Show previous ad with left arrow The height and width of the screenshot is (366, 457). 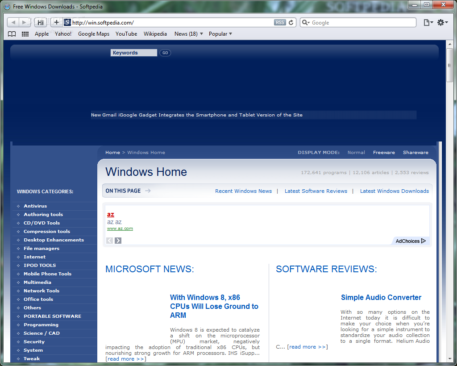tap(109, 241)
